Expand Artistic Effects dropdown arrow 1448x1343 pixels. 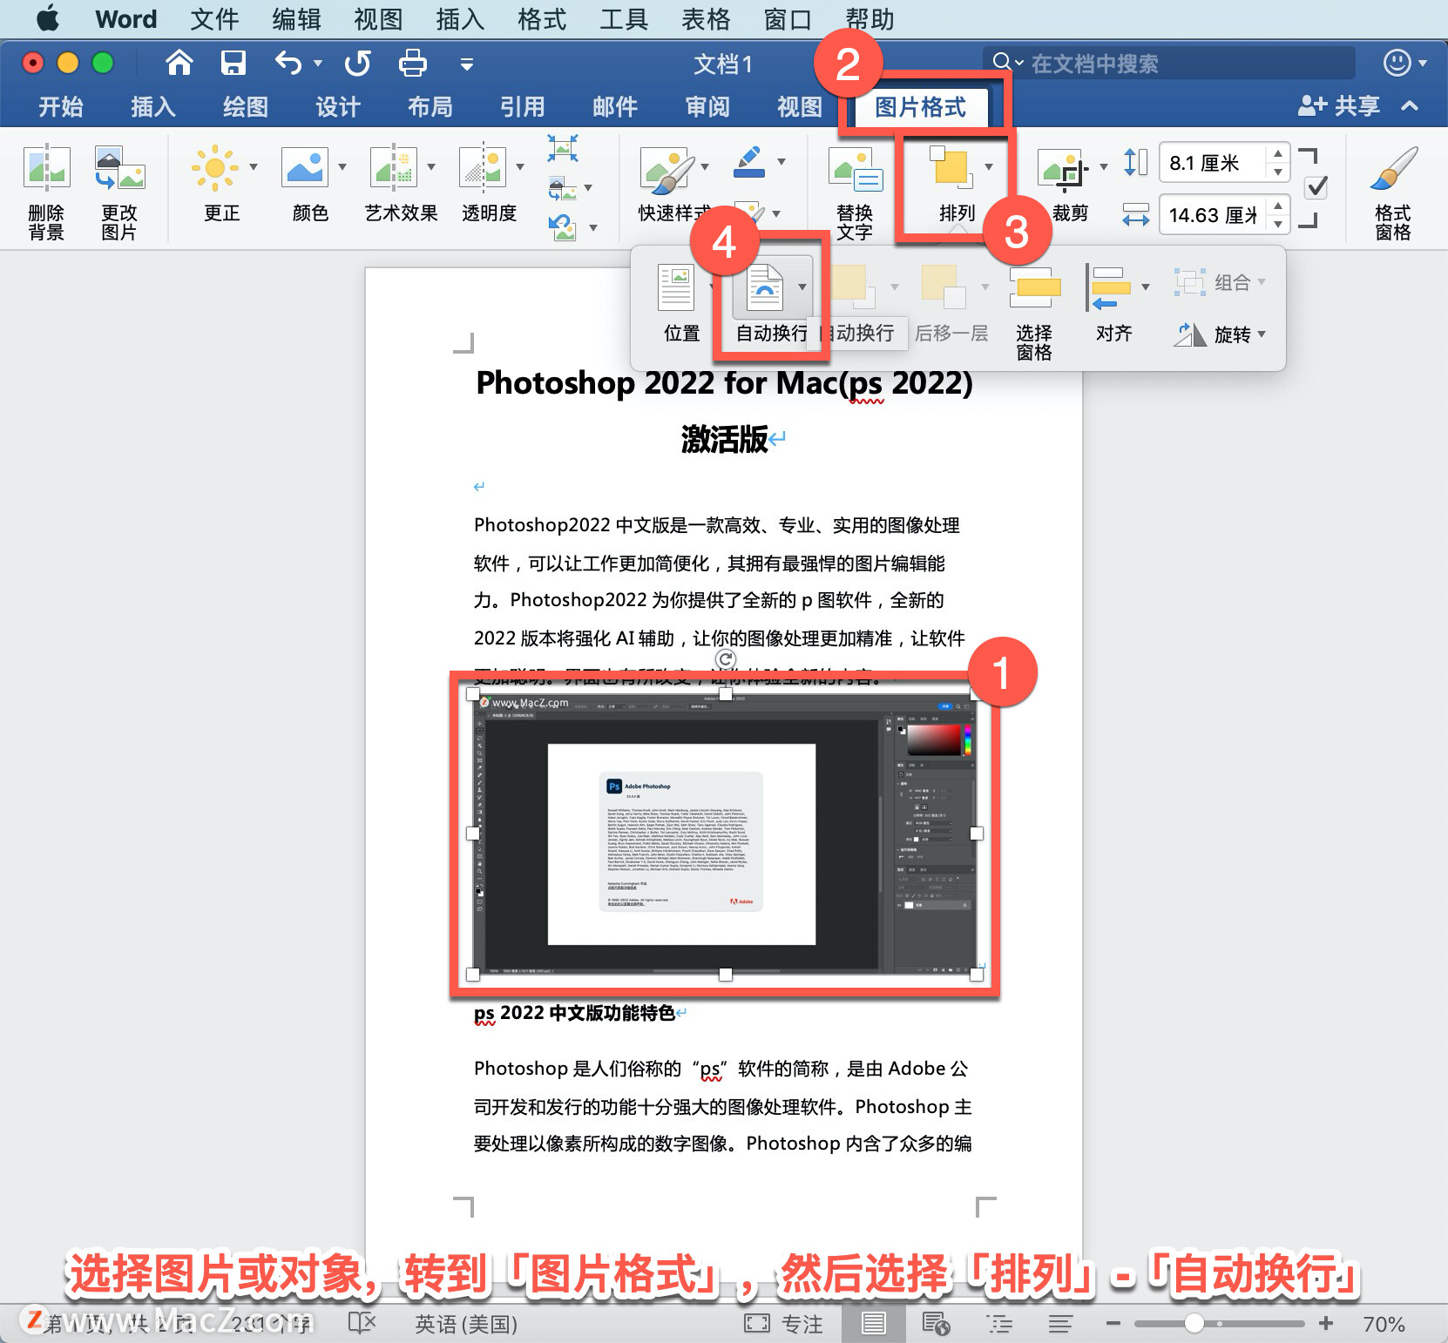coord(431,166)
